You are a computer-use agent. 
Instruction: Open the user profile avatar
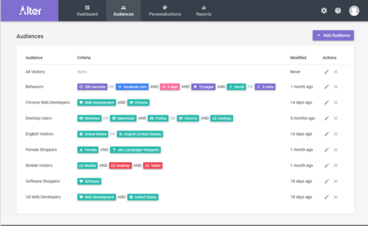coord(354,11)
